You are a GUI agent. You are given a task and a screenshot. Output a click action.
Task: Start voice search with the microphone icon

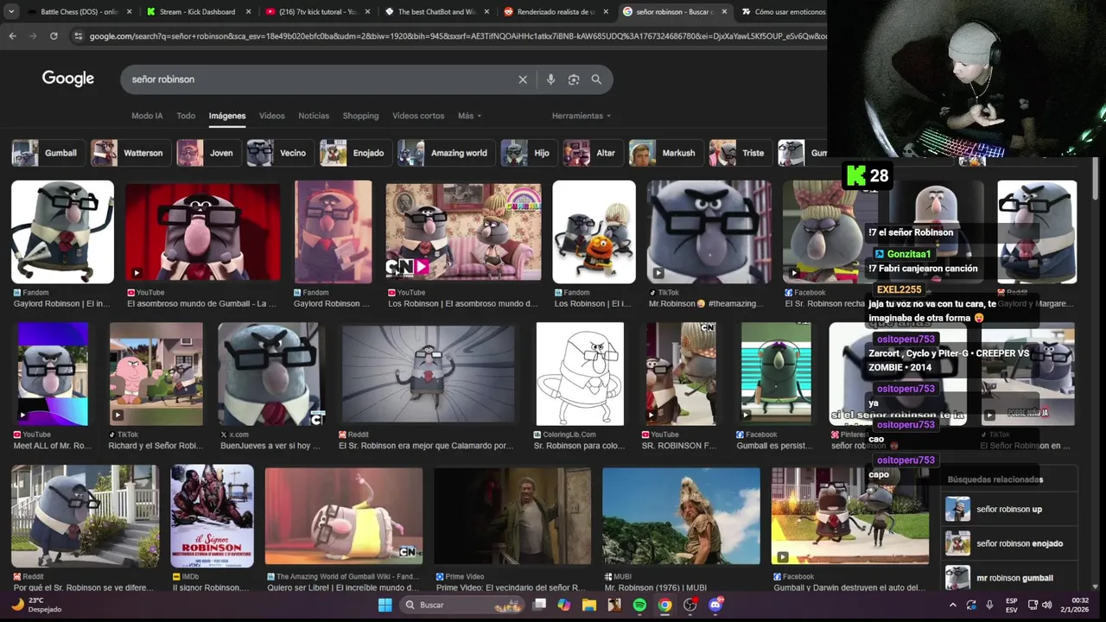point(550,79)
